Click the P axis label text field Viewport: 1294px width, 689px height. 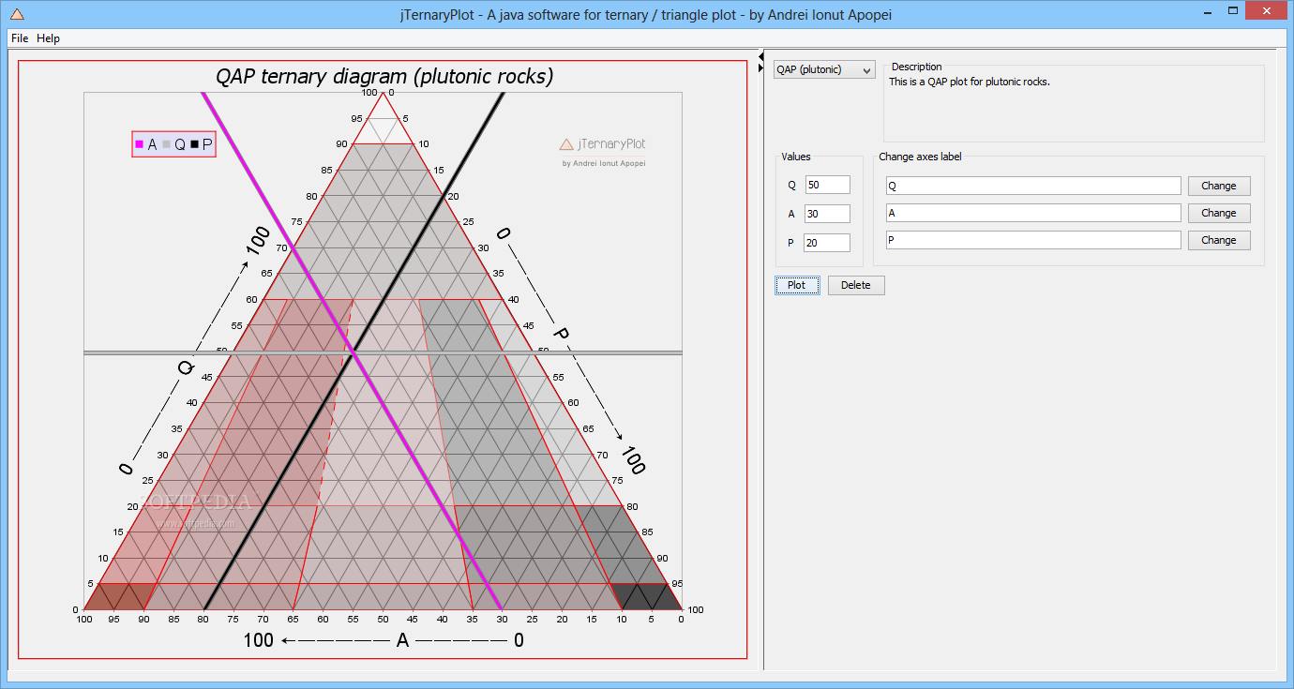[x=1032, y=240]
